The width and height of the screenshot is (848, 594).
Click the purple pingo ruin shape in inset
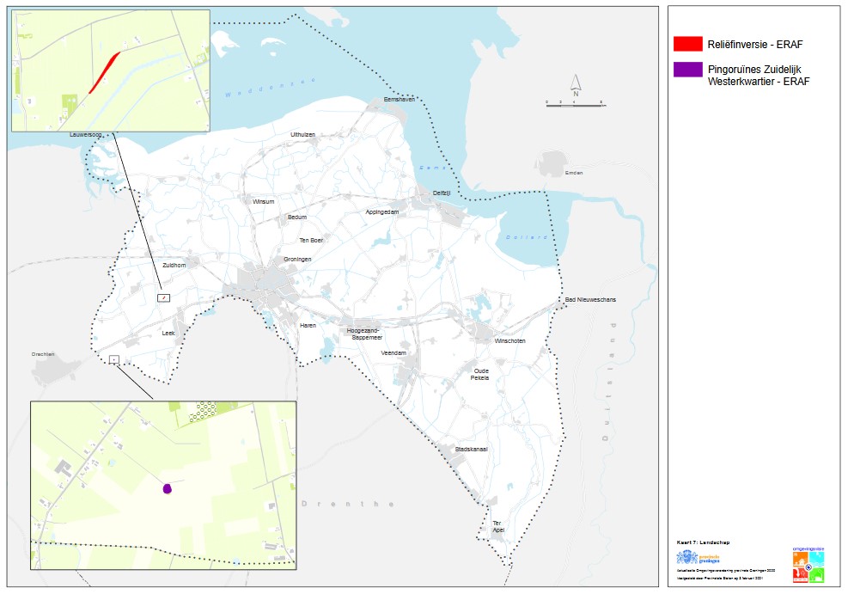(x=168, y=488)
